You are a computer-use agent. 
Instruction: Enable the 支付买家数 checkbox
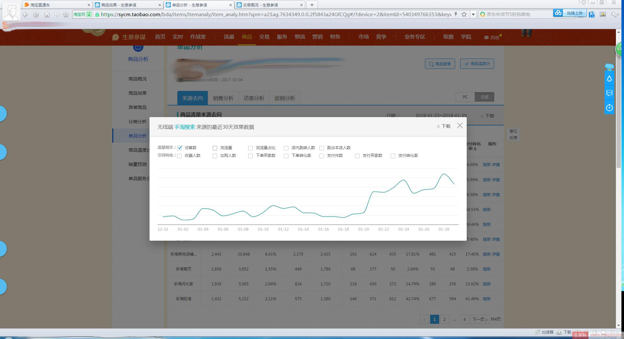point(357,156)
